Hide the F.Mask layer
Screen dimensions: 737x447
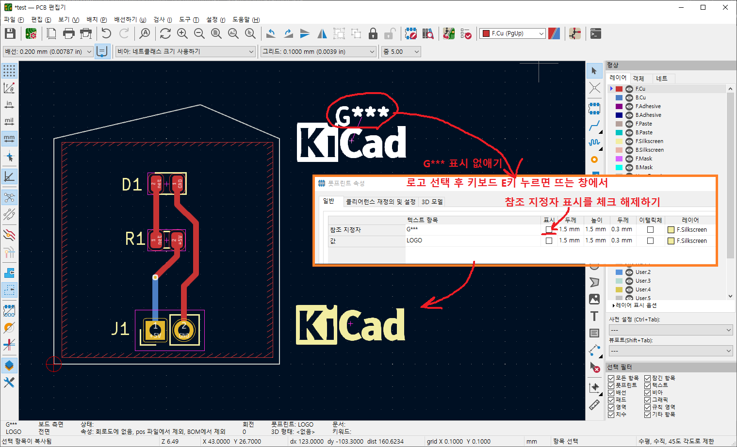pos(629,159)
